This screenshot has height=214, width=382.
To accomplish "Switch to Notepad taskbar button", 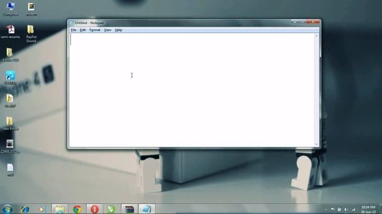I will coord(147,209).
